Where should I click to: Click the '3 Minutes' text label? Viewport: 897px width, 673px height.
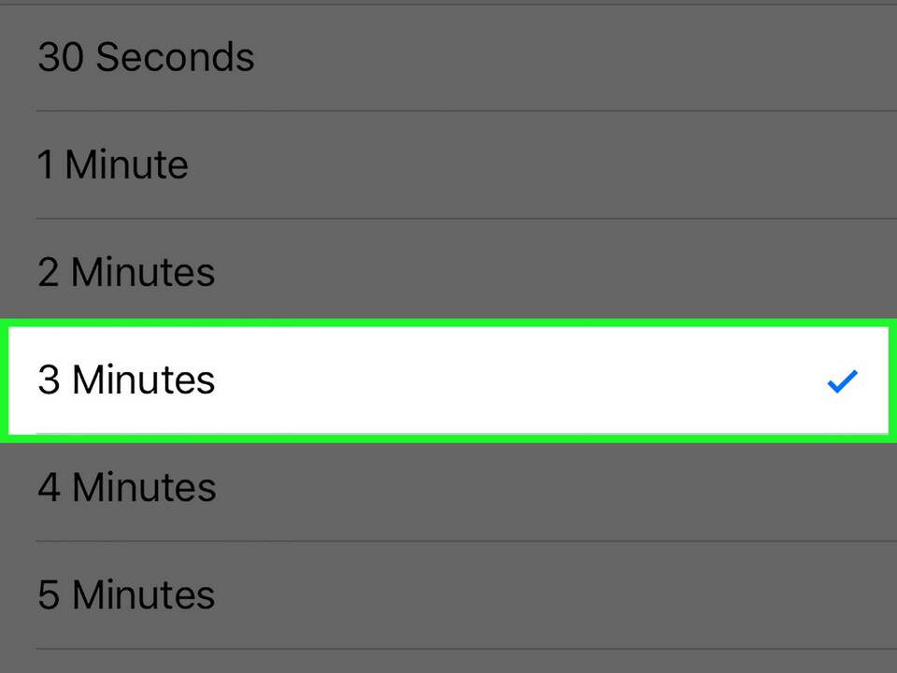(x=126, y=380)
